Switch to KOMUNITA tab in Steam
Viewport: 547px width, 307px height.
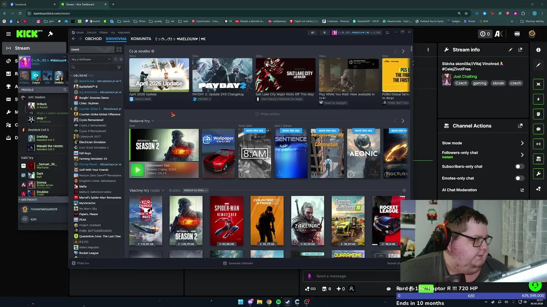click(141, 39)
